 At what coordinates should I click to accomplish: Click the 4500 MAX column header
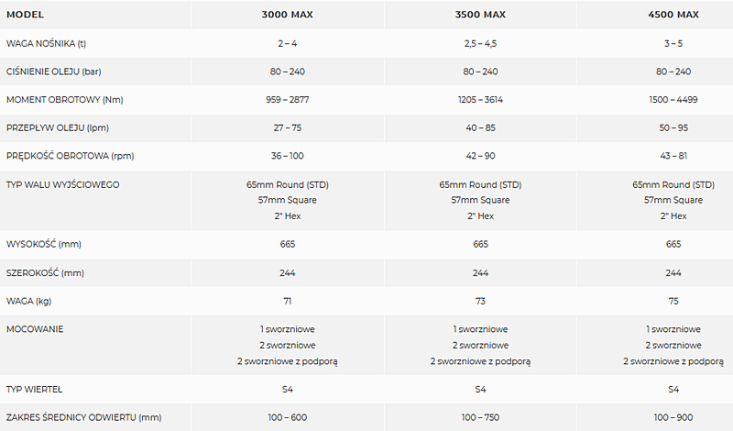[x=673, y=16]
